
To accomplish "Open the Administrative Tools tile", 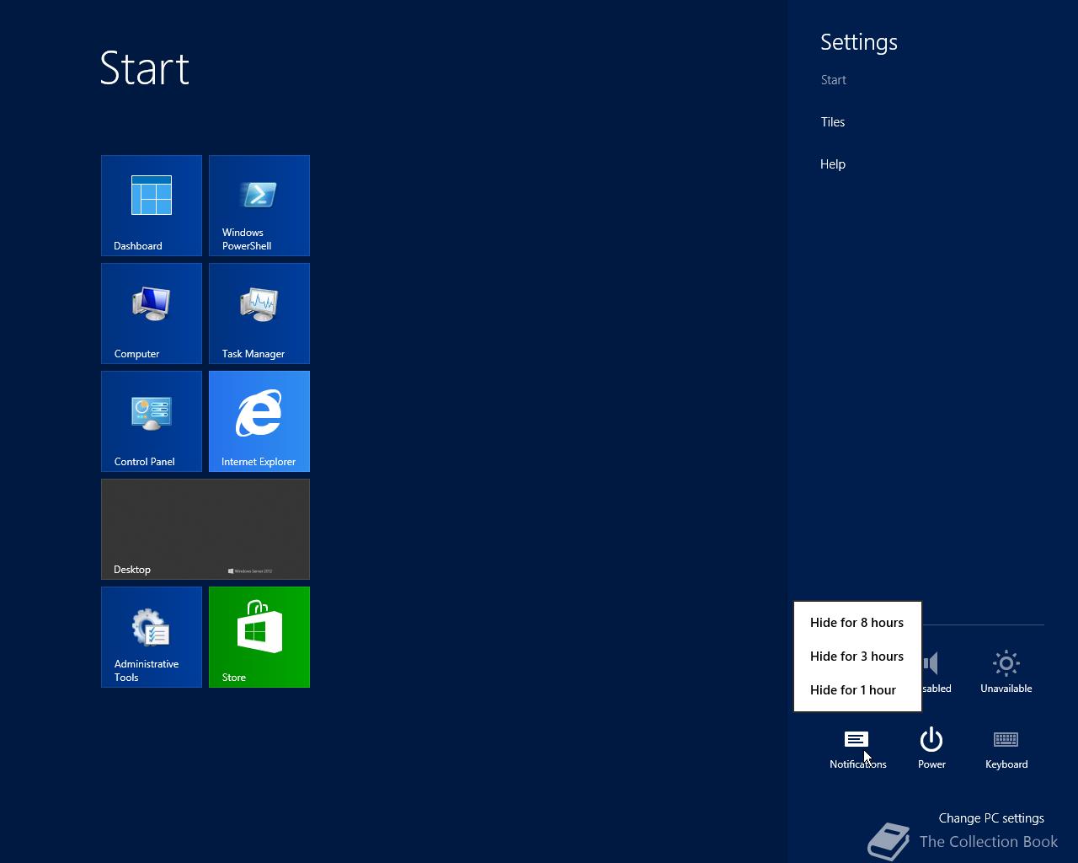I will coord(152,637).
